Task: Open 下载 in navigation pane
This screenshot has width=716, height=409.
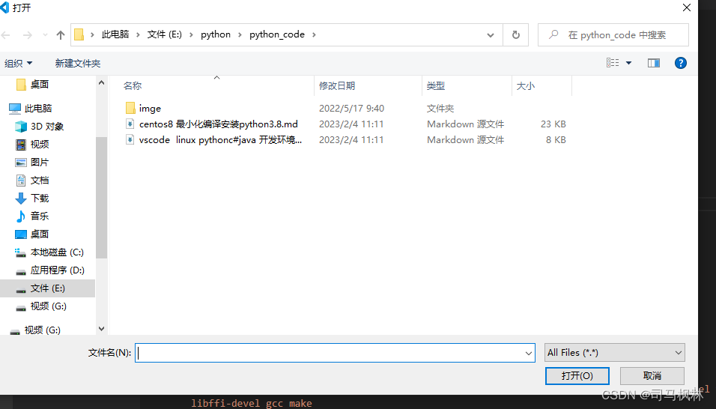Action: (39, 198)
